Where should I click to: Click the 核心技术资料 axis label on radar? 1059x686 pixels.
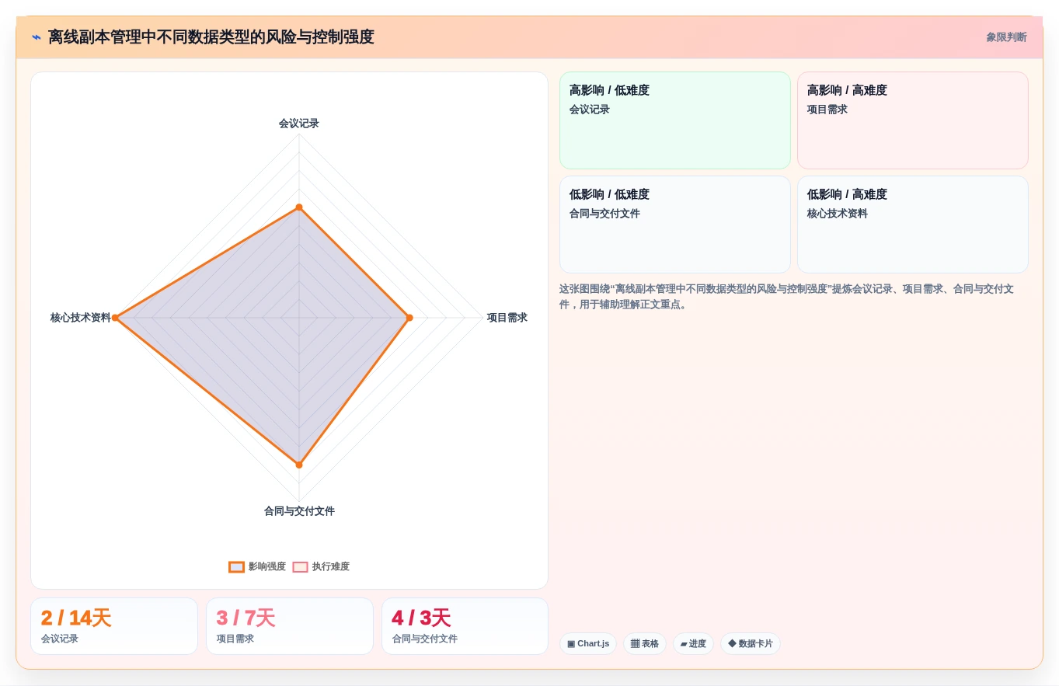click(x=81, y=318)
